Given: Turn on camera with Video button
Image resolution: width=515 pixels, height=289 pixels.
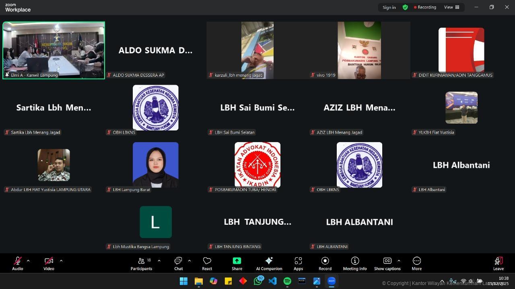Looking at the screenshot, I should tap(49, 264).
